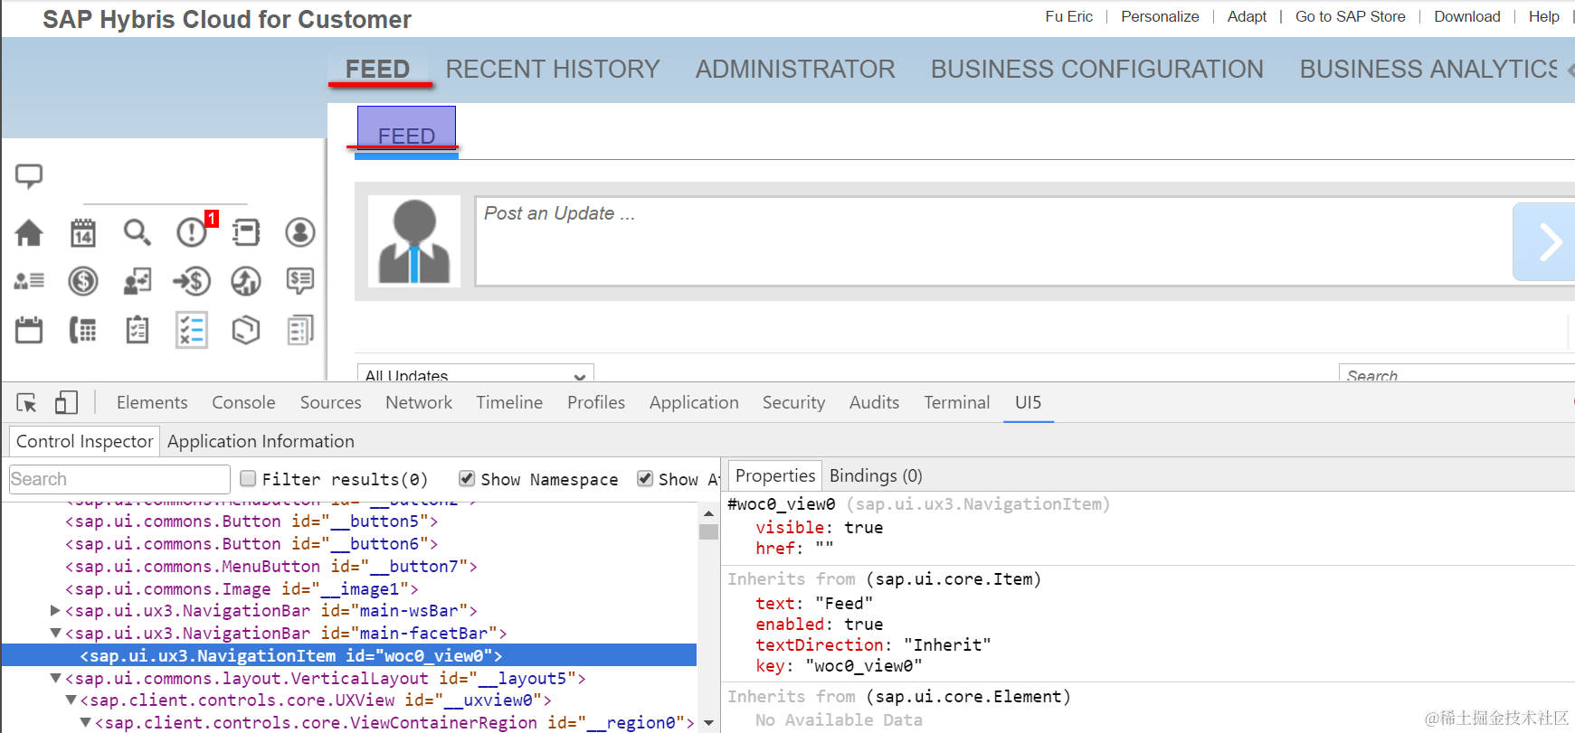Switch to DevTools Sources tab
The image size is (1575, 733).
pos(330,402)
